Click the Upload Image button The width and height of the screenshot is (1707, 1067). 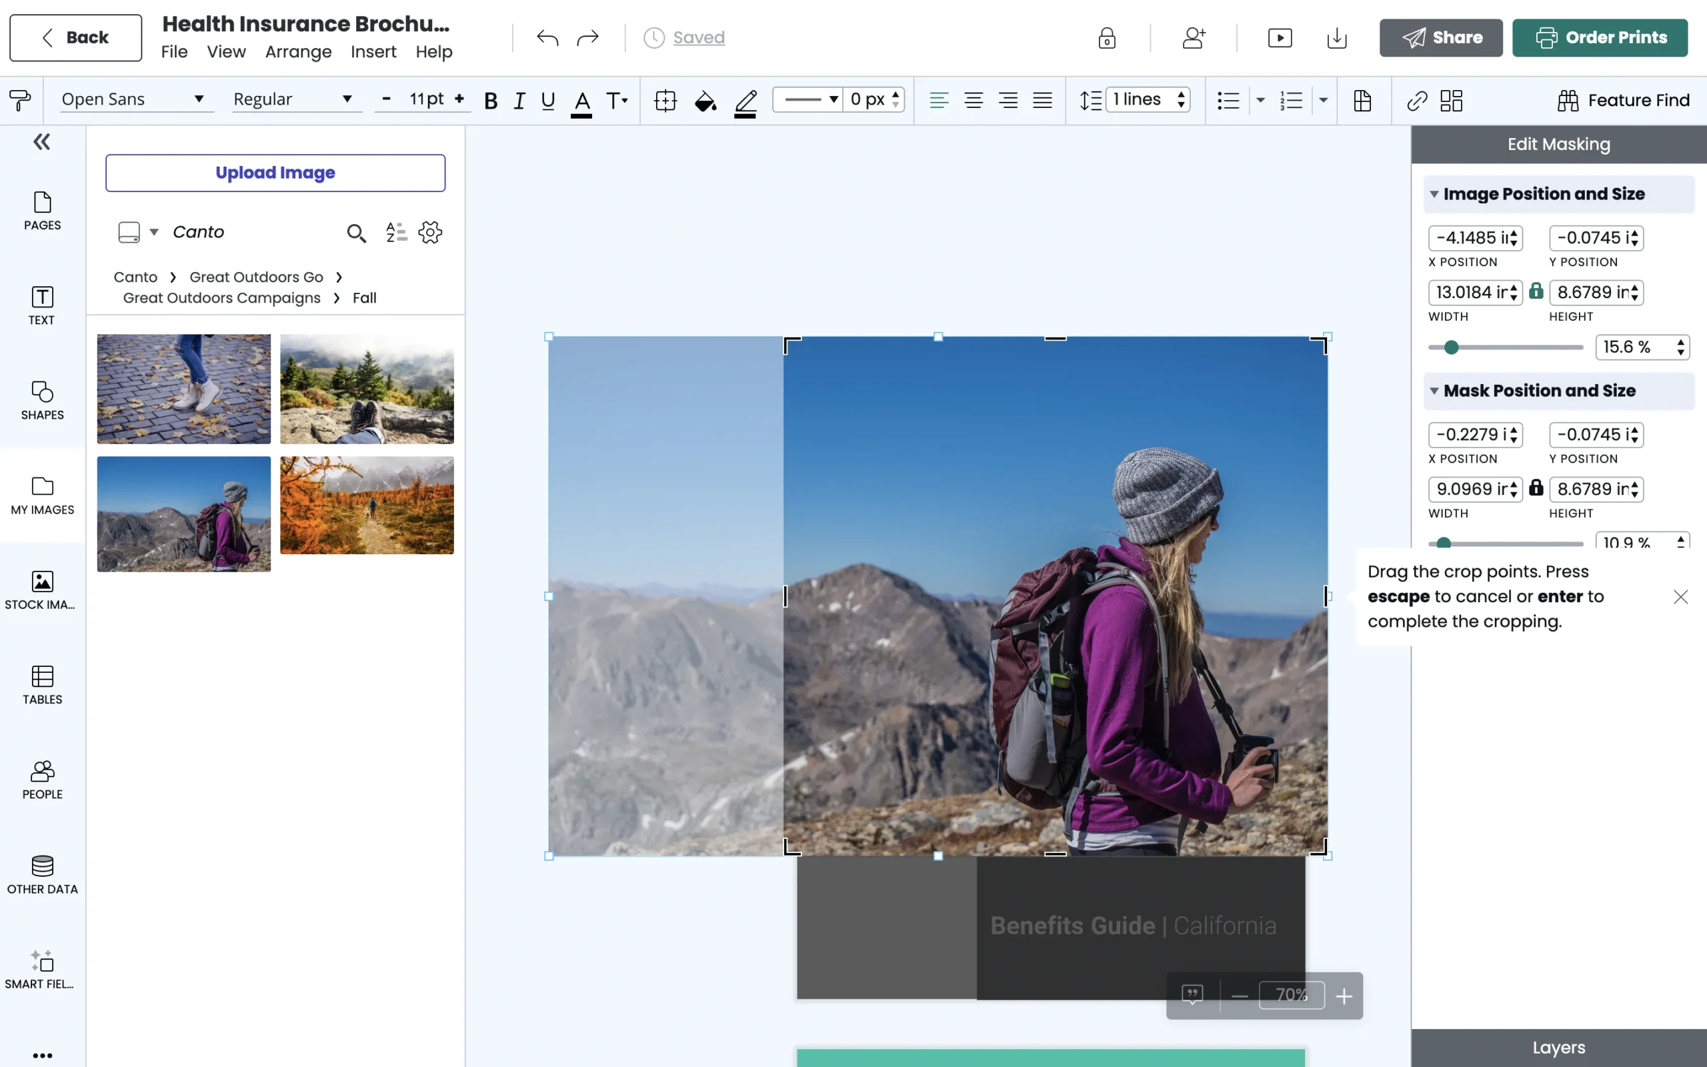pyautogui.click(x=275, y=173)
